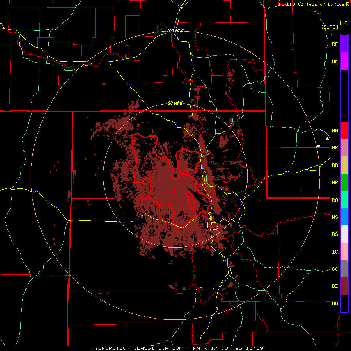Click the ND black legend swatch

pyautogui.click(x=344, y=303)
